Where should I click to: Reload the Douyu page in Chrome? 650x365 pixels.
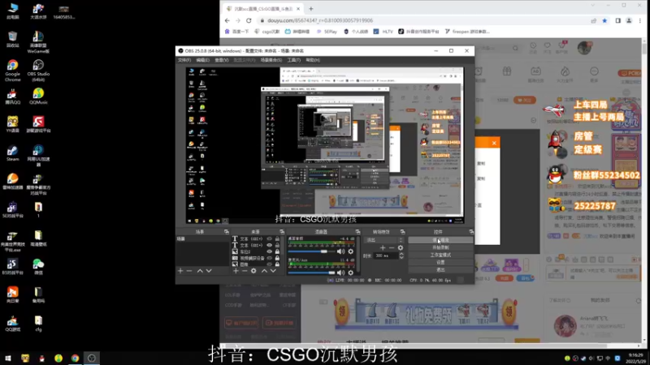pos(249,20)
